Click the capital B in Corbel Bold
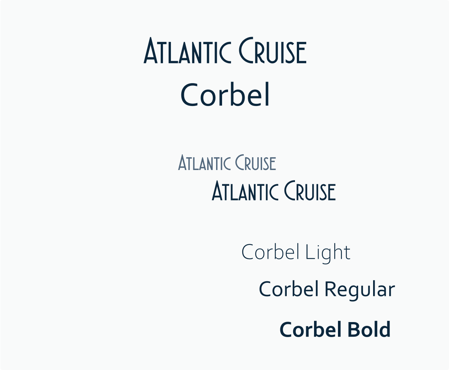 (353, 330)
